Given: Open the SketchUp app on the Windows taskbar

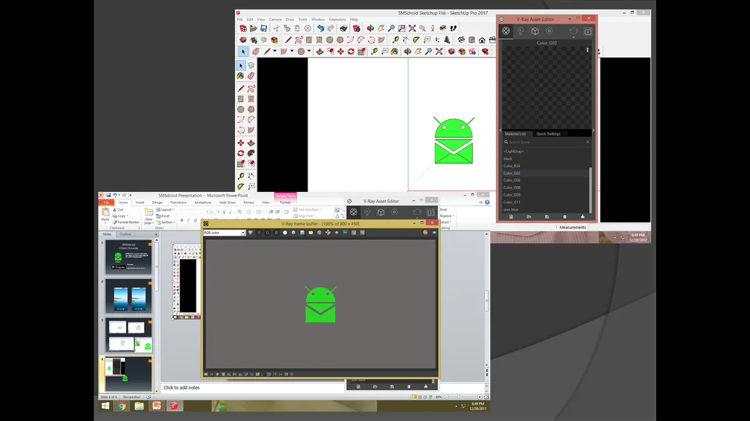Looking at the screenshot, I should coord(173,405).
